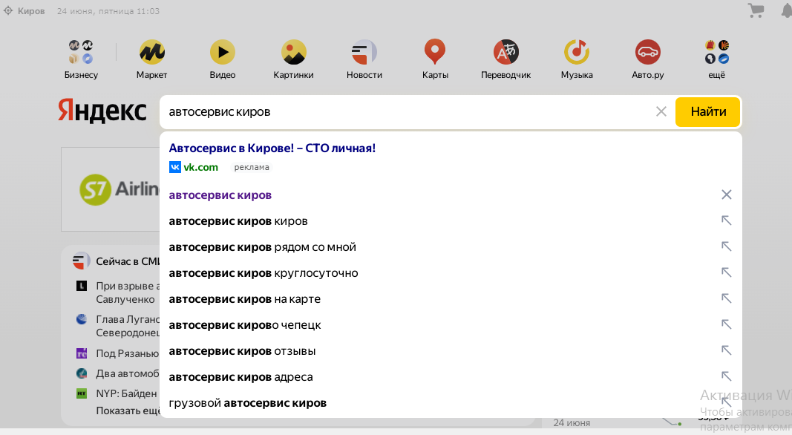Click the Киров location icon
792x435 pixels.
(8, 10)
